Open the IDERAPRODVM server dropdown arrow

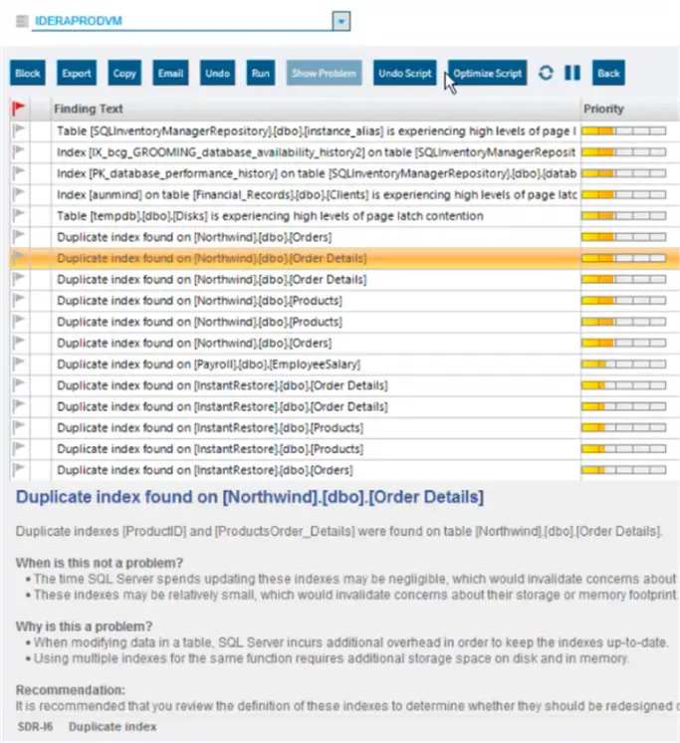341,21
